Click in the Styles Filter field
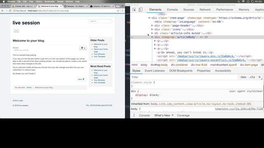Image resolution: width=264 pixels, height=148 pixels. [184, 77]
